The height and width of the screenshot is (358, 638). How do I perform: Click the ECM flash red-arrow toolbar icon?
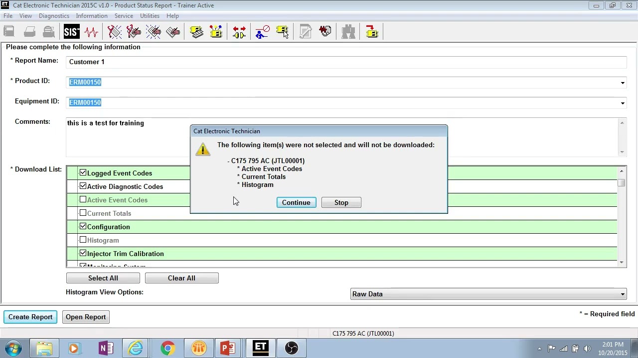[x=372, y=32]
